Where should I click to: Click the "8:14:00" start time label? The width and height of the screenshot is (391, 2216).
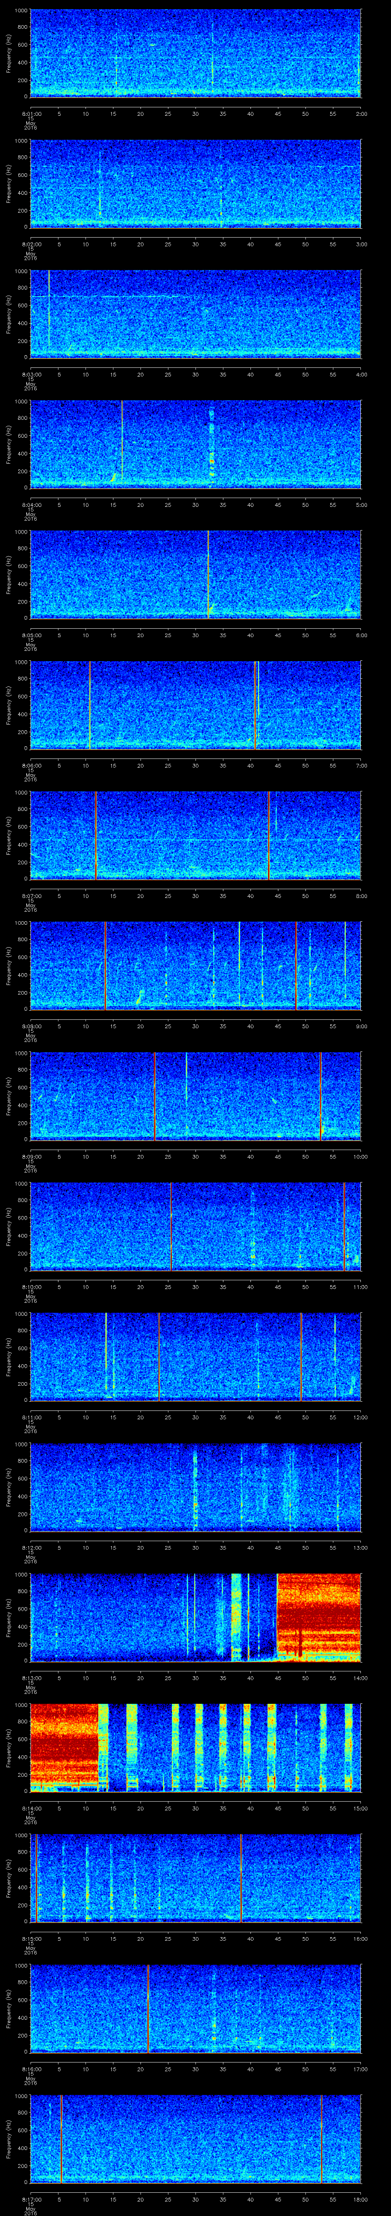click(x=31, y=1808)
